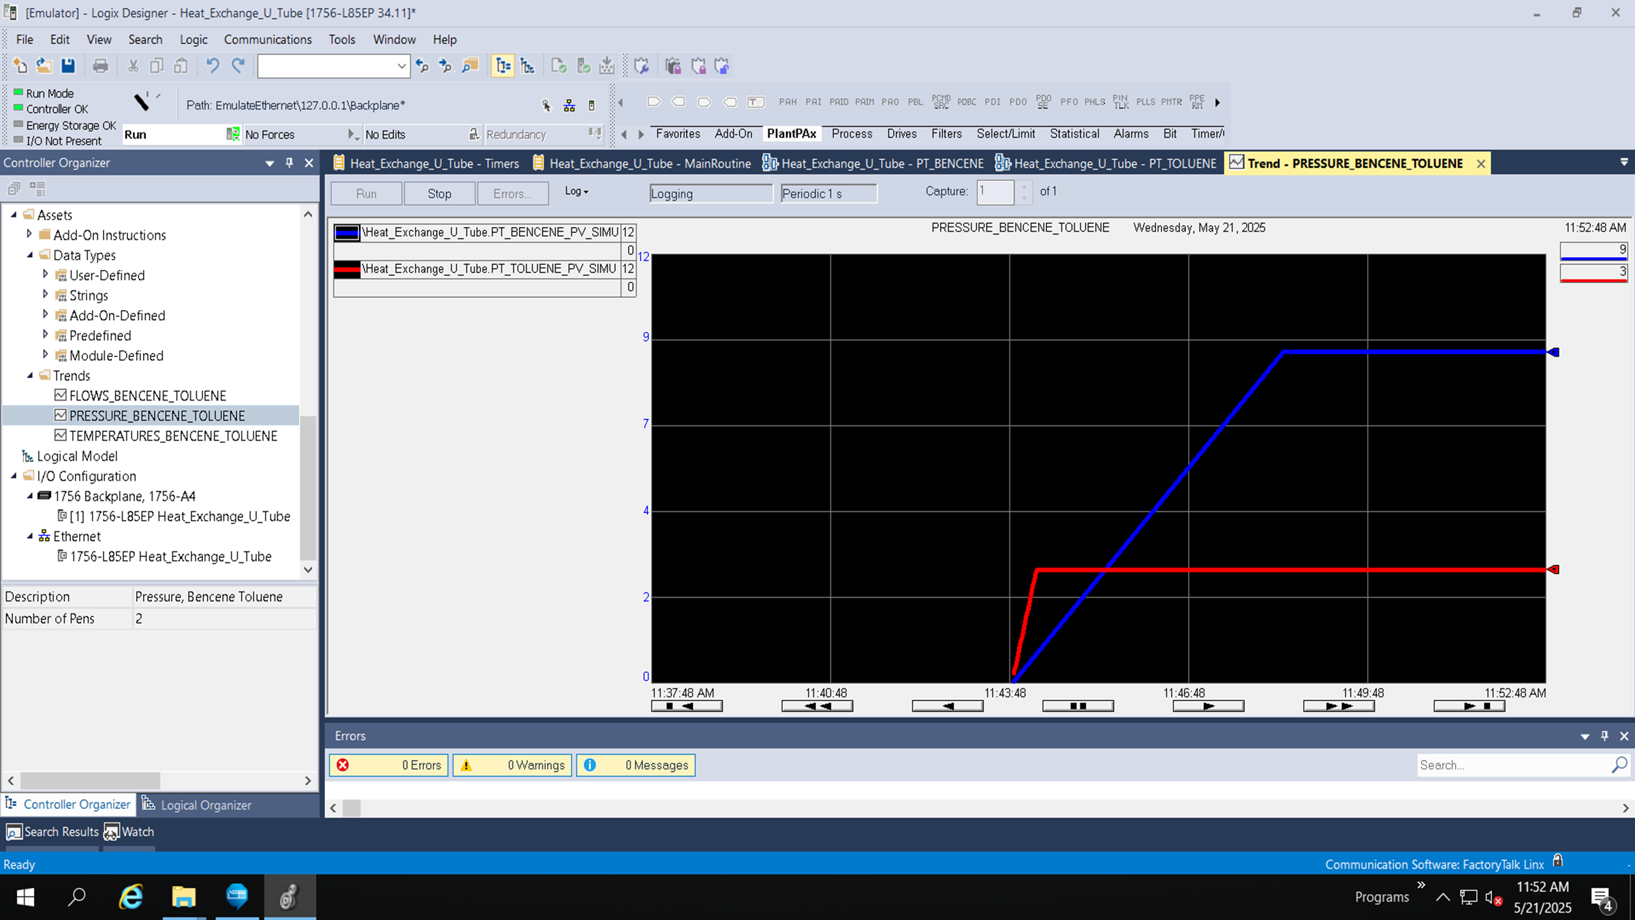The width and height of the screenshot is (1635, 920).
Task: Click the Verify routine icon
Action: (x=559, y=65)
